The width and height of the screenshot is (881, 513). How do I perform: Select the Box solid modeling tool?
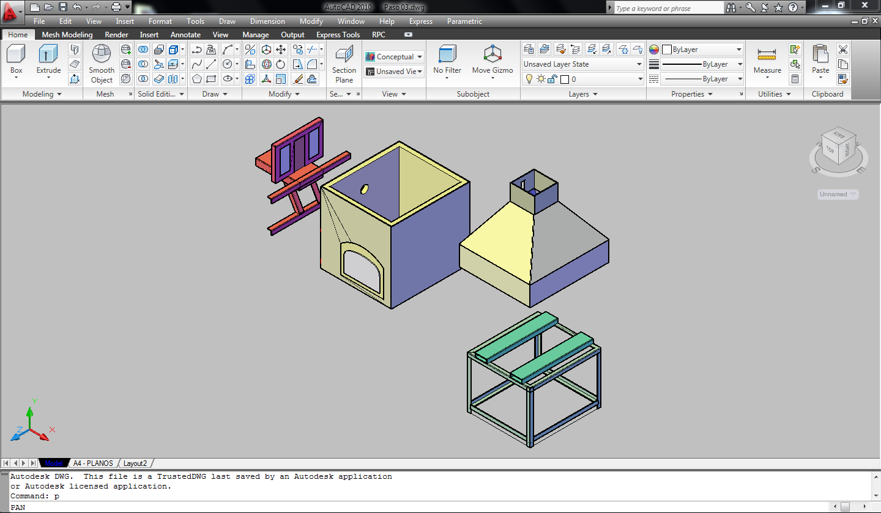pos(16,55)
